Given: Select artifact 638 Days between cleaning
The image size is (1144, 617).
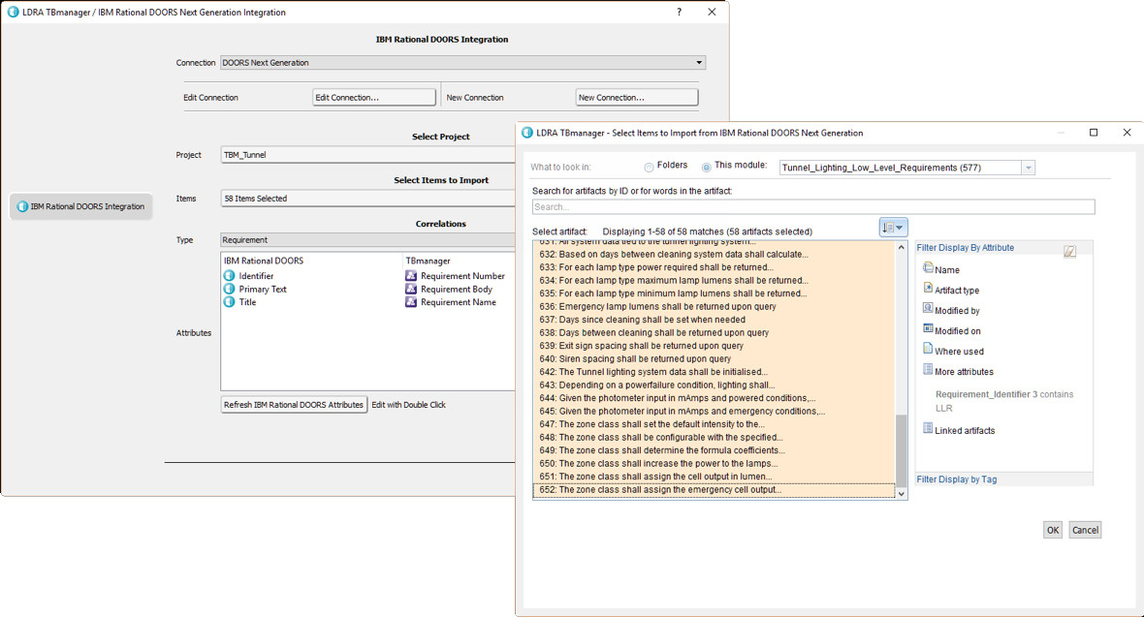Looking at the screenshot, I should pos(714,332).
